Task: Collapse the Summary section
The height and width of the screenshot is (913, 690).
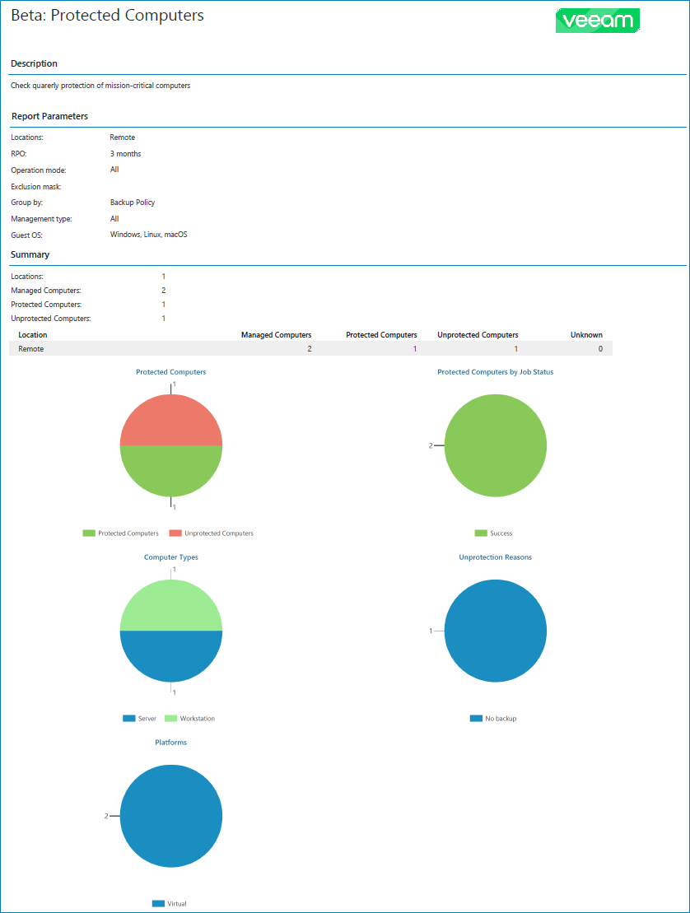Action: point(30,254)
